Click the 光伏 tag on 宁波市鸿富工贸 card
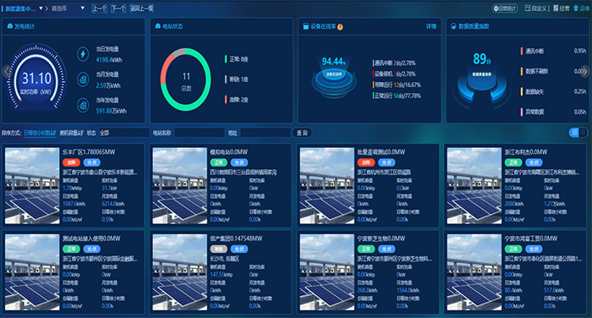This screenshot has width=592, height=318. [x=534, y=249]
